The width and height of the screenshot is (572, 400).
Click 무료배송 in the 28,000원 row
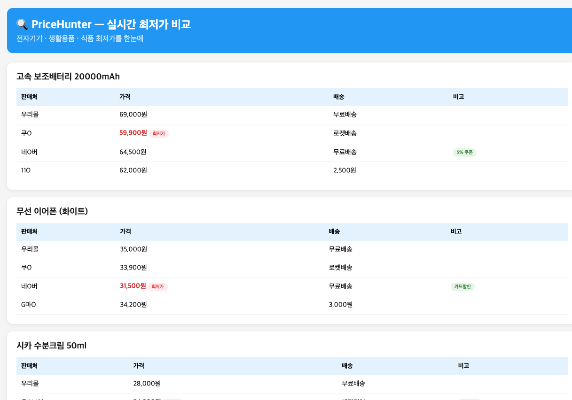(x=353, y=384)
